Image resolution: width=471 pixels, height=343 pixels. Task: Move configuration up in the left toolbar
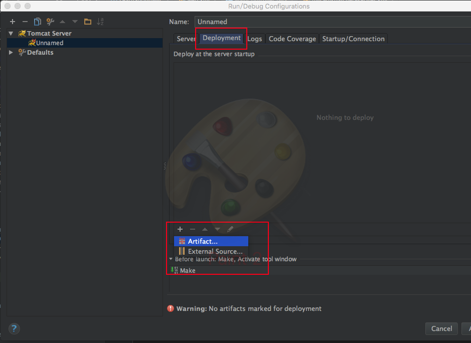[63, 22]
